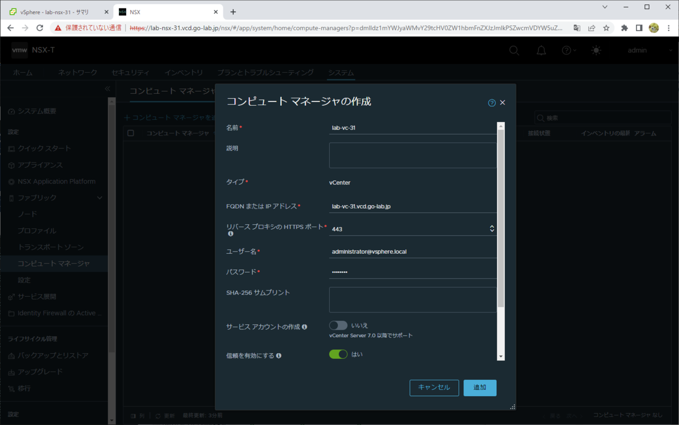Bookmark this page with star icon
The image size is (679, 425).
click(606, 28)
